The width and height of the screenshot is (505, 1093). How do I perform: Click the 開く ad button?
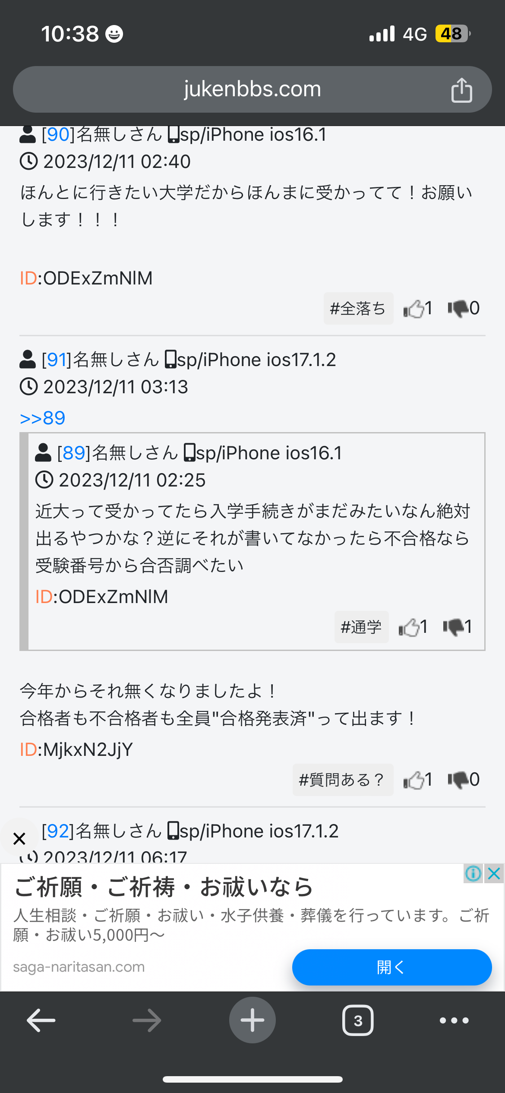(x=392, y=967)
